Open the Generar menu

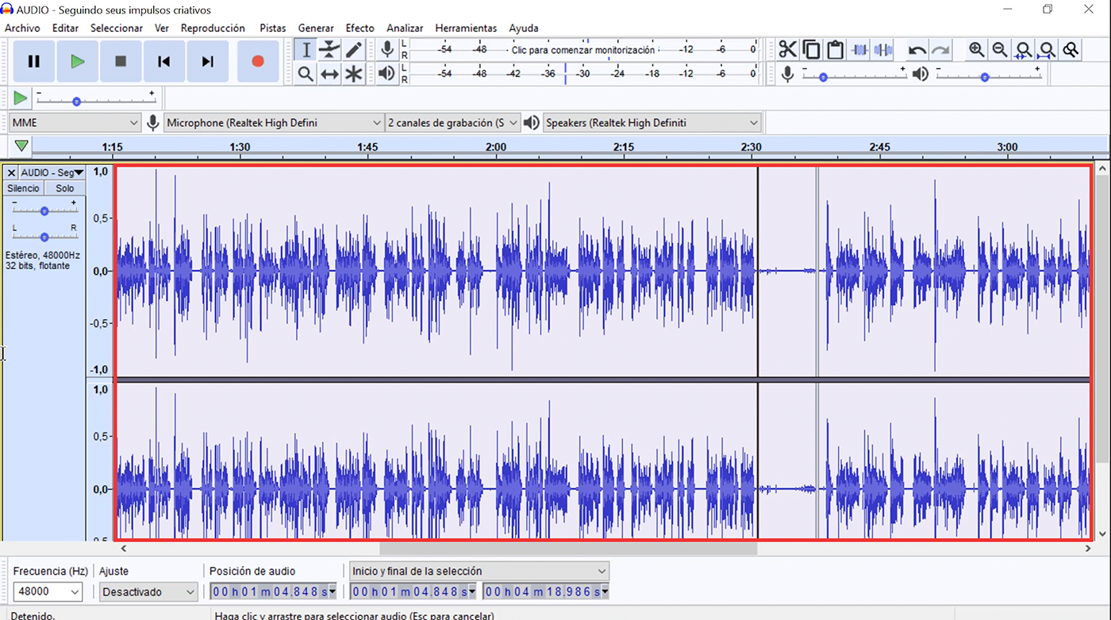pyautogui.click(x=316, y=28)
